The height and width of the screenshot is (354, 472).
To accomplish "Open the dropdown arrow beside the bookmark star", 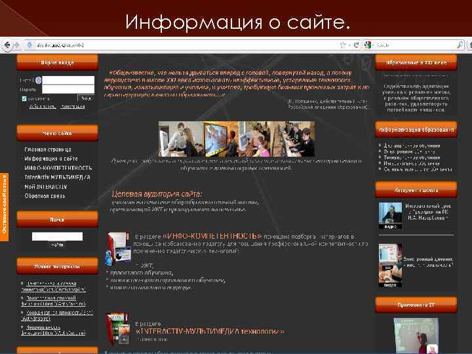I will click(x=349, y=45).
